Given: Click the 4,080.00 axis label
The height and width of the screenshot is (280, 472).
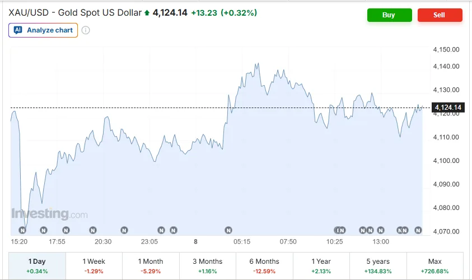Looking at the screenshot, I should (446, 207).
